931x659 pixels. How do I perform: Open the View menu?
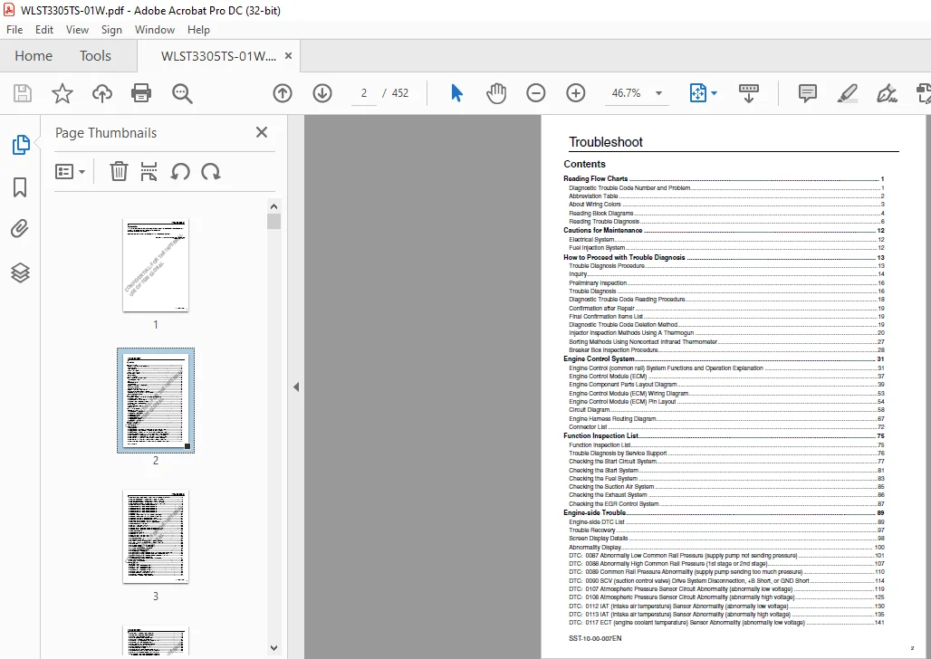77,30
